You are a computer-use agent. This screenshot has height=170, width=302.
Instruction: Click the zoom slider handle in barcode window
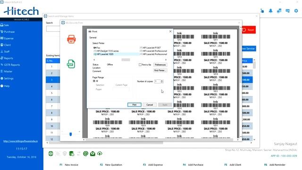point(71,134)
